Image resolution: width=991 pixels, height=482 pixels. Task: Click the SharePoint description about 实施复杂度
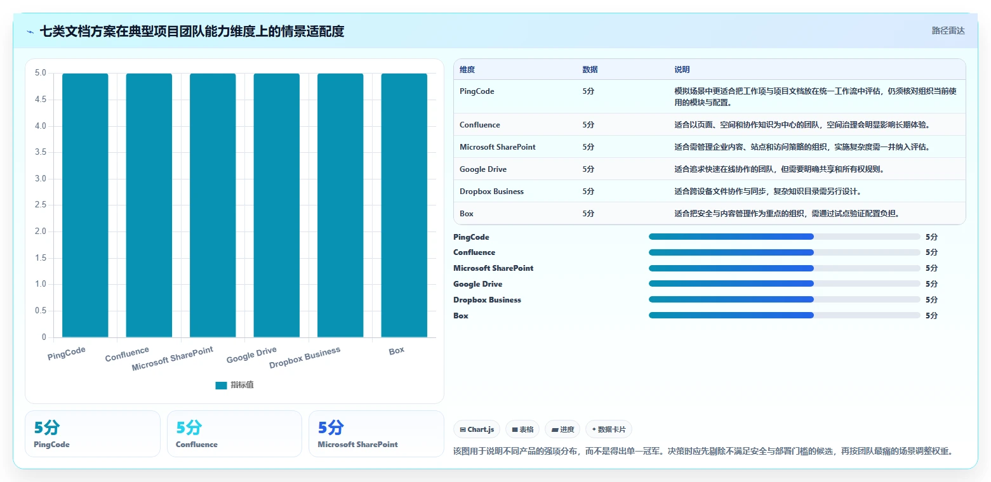point(802,147)
